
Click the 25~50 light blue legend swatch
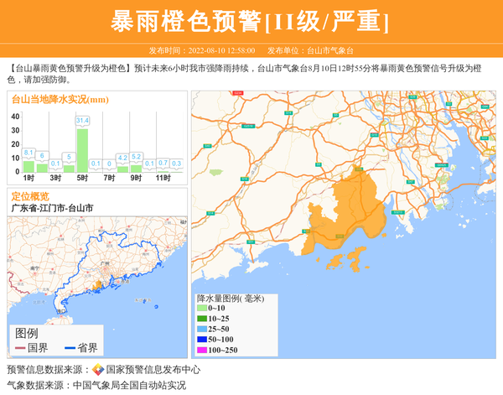point(201,328)
